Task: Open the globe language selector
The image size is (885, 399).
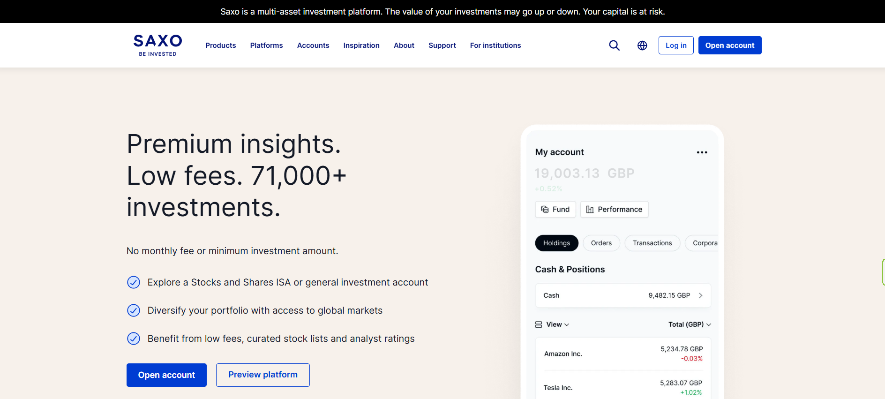Action: pos(642,45)
